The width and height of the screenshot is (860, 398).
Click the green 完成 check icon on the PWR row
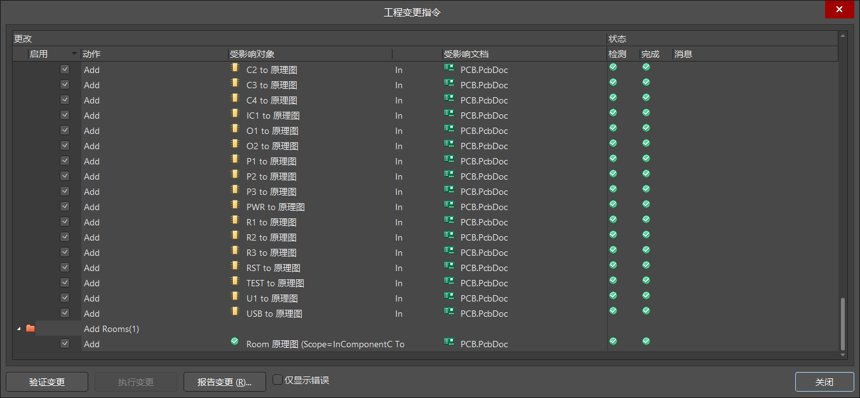coord(645,204)
